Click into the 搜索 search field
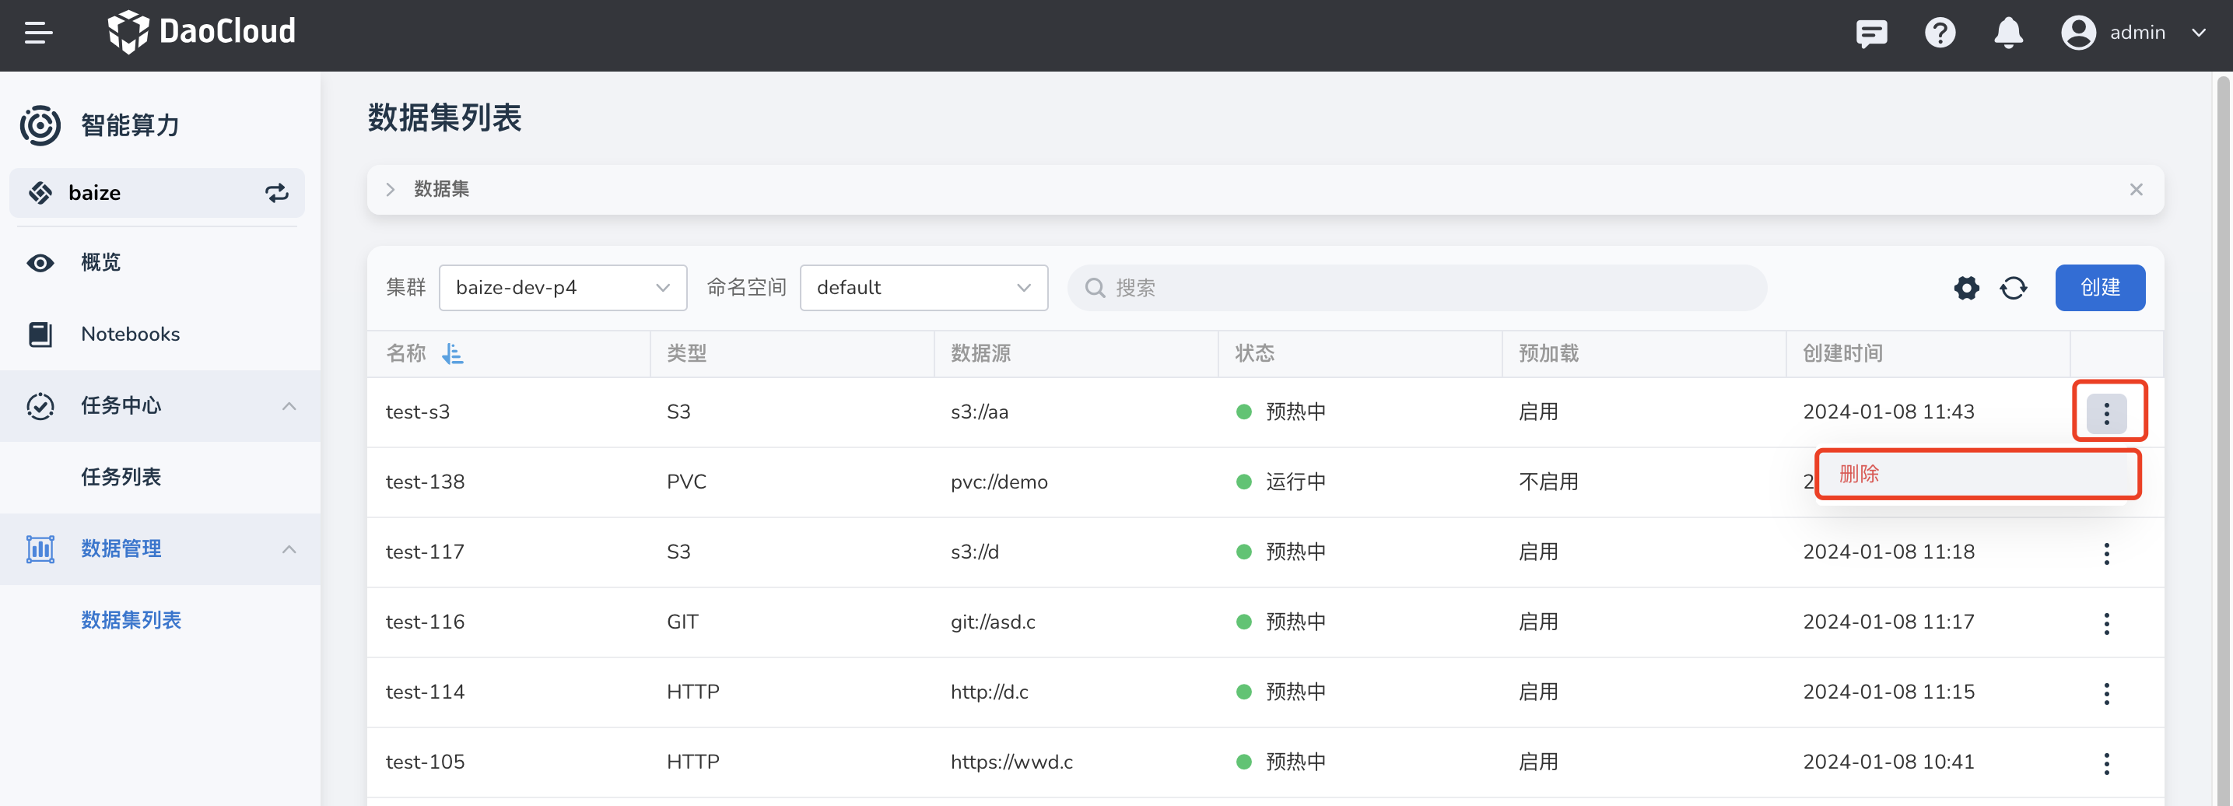This screenshot has width=2233, height=806. 1421,288
